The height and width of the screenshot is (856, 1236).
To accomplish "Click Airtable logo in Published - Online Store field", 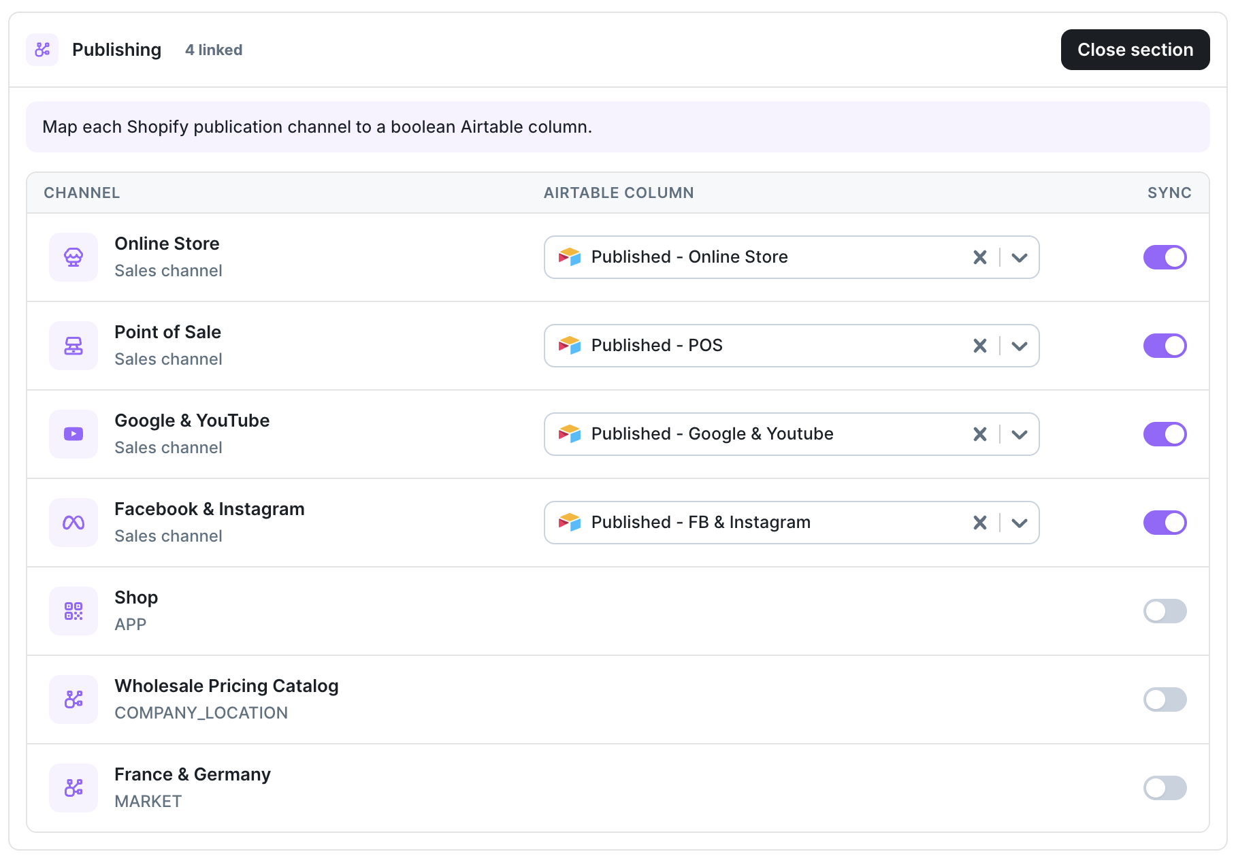I will click(570, 257).
